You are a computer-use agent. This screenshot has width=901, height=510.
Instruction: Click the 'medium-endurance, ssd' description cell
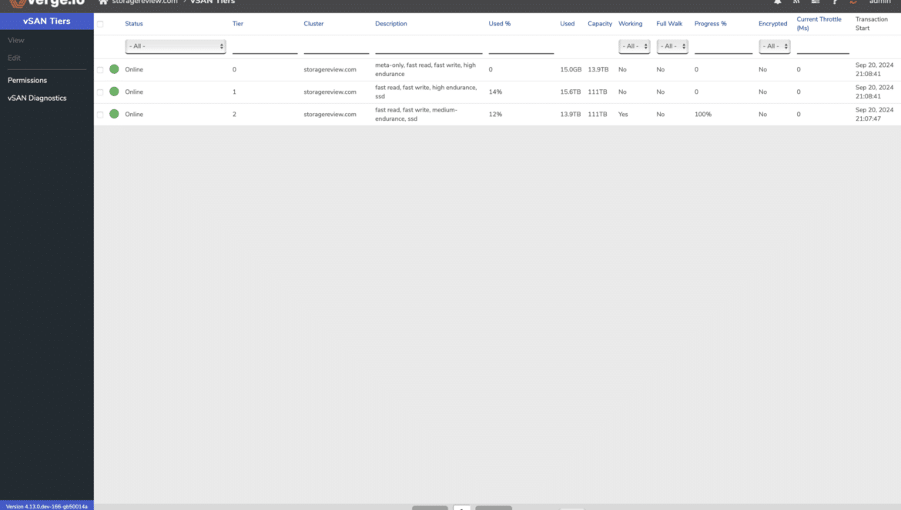(416, 114)
